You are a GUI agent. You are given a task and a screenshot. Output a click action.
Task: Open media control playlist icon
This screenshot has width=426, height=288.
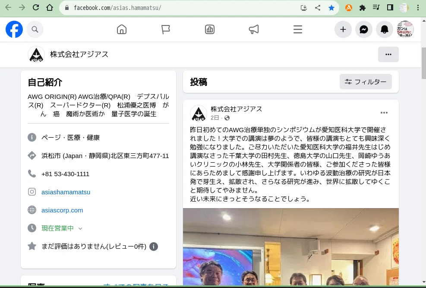coord(376,8)
